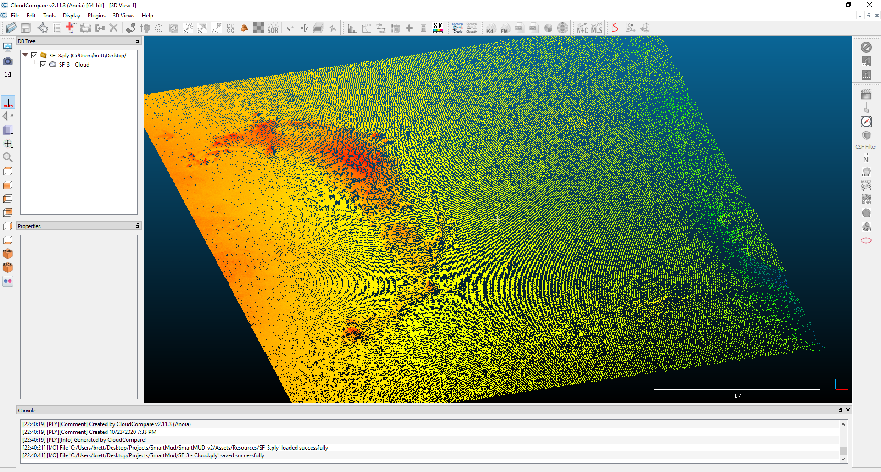This screenshot has height=472, width=881.
Task: Click the MLS plugin icon
Action: click(x=597, y=28)
